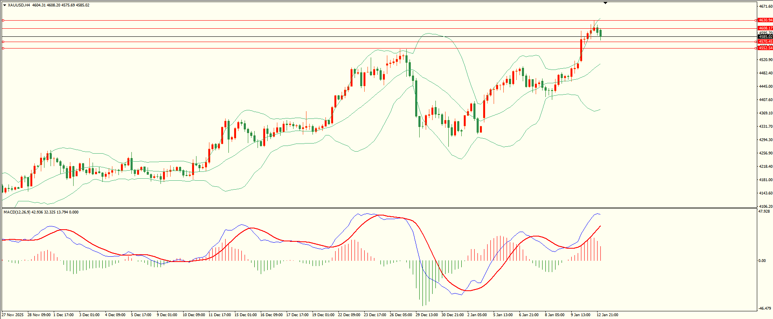Click the 4671.60 price scale value

[766, 6]
